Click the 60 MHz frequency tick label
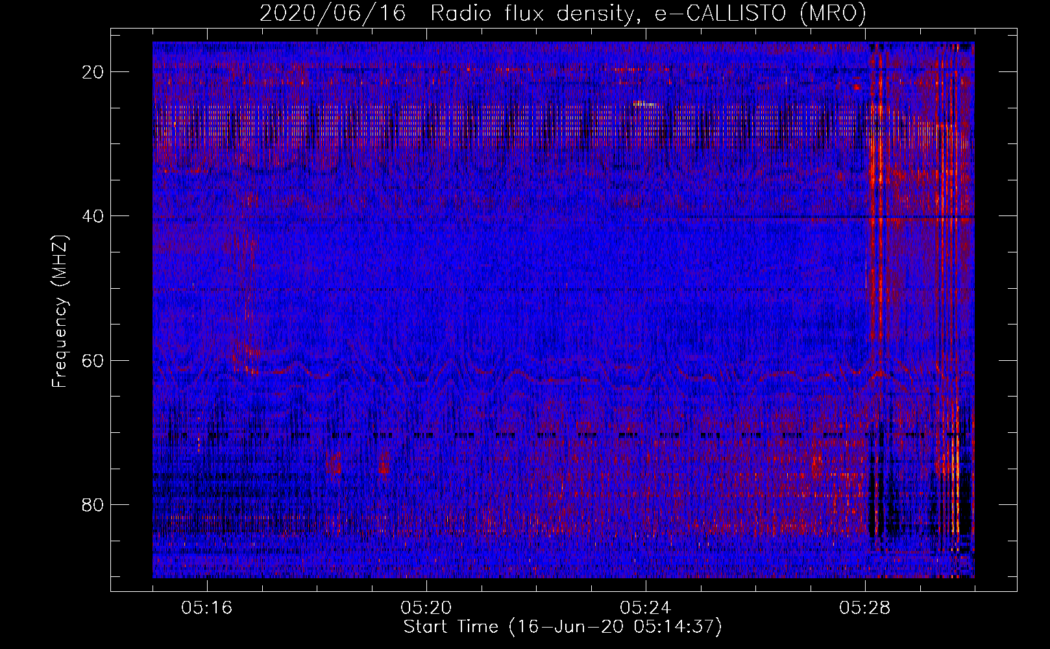Viewport: 1050px width, 649px height. [93, 360]
